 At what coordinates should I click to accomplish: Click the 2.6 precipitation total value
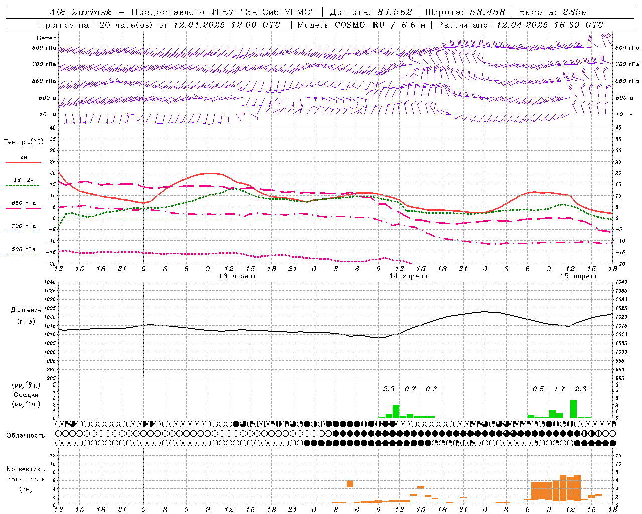(x=581, y=389)
